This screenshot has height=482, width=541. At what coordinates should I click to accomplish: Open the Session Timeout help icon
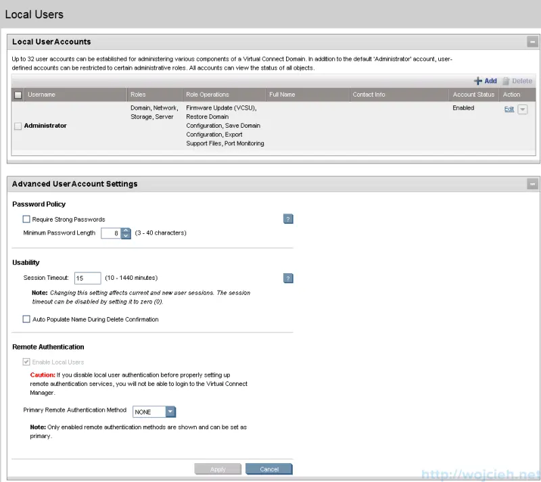(x=288, y=278)
